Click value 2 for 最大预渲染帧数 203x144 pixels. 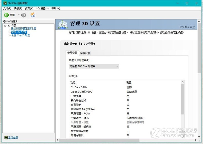[x=127, y=131]
